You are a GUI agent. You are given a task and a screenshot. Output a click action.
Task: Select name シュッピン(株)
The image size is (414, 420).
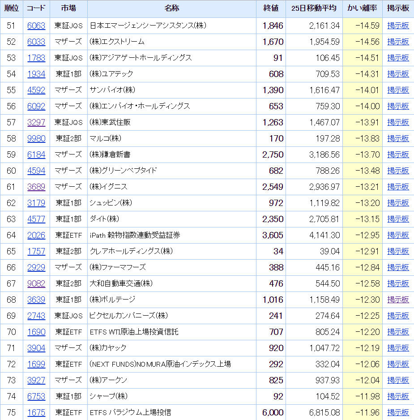tap(111, 203)
